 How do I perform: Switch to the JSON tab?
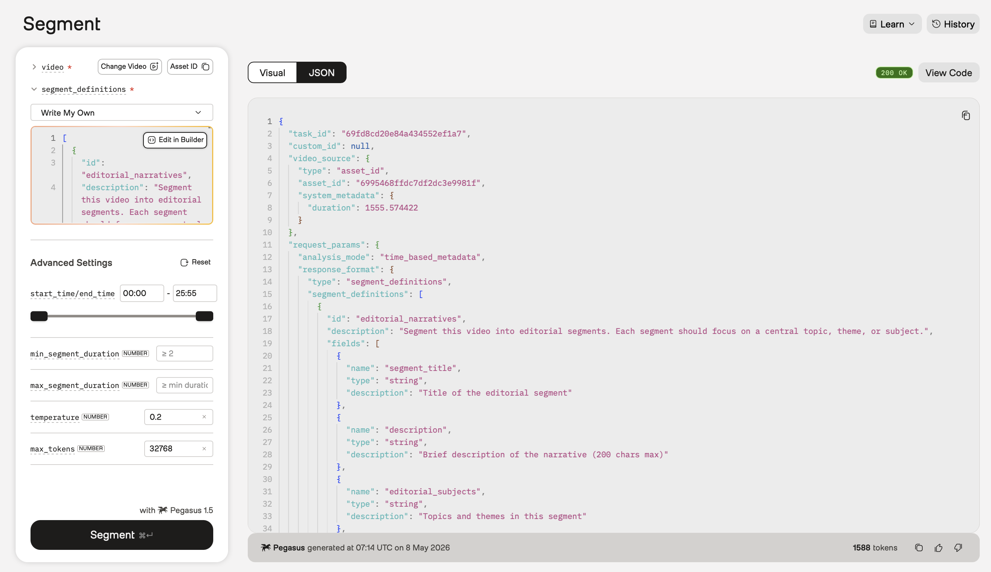pyautogui.click(x=321, y=73)
